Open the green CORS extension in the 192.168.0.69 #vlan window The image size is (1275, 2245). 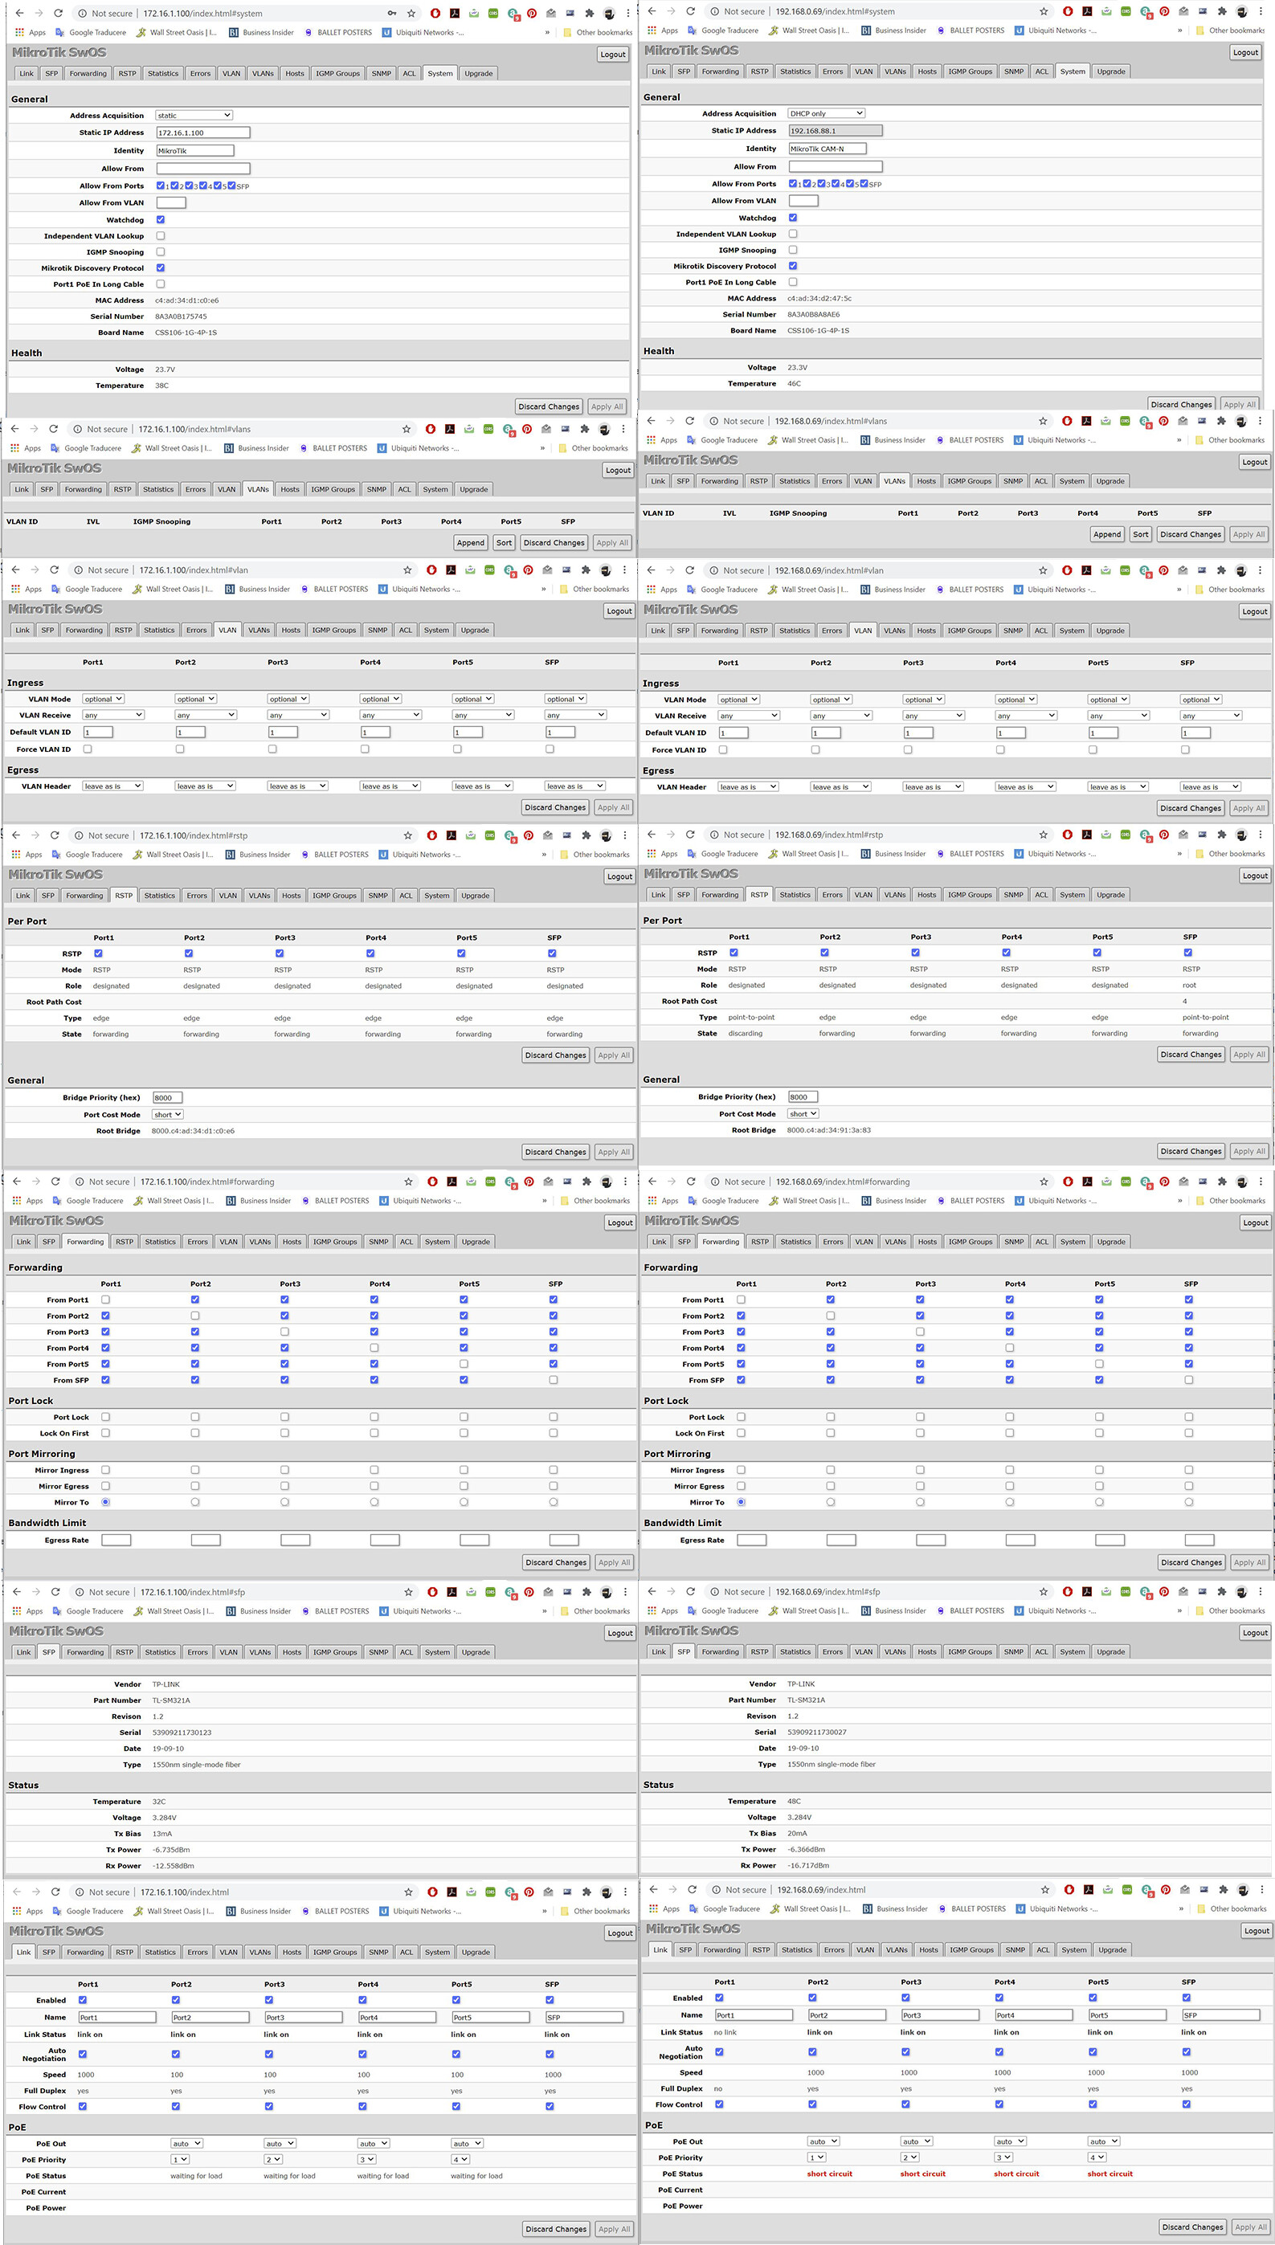[1125, 569]
